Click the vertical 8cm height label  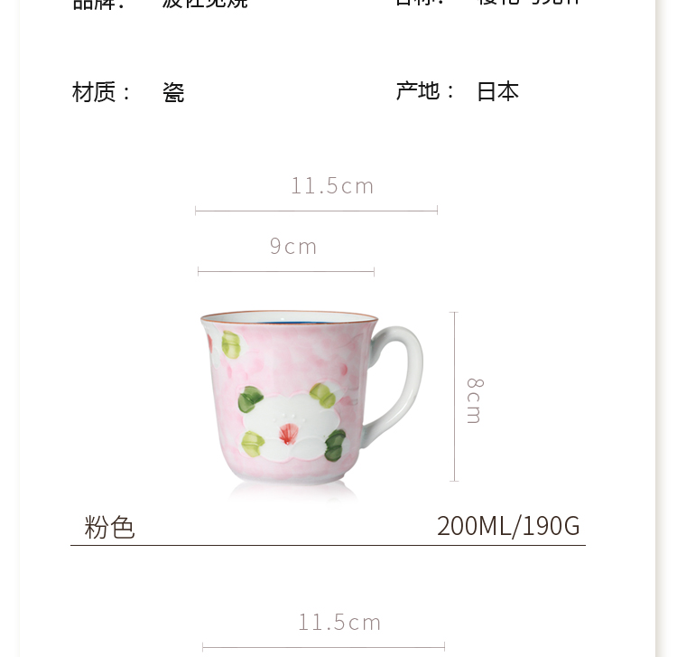tap(475, 400)
